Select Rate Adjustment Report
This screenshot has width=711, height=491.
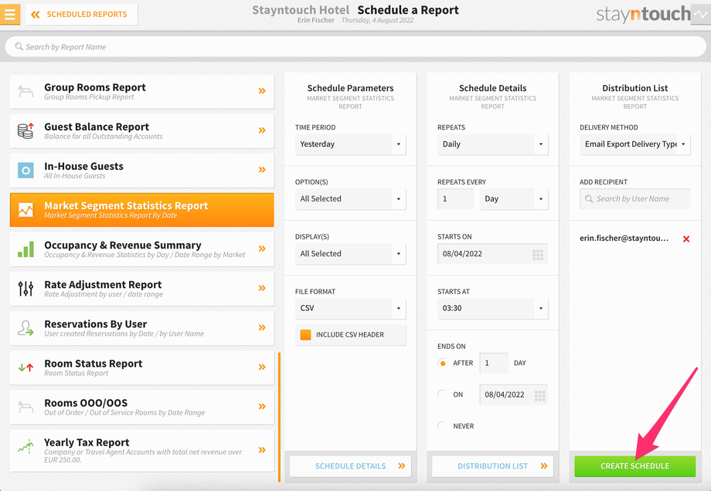[142, 289]
